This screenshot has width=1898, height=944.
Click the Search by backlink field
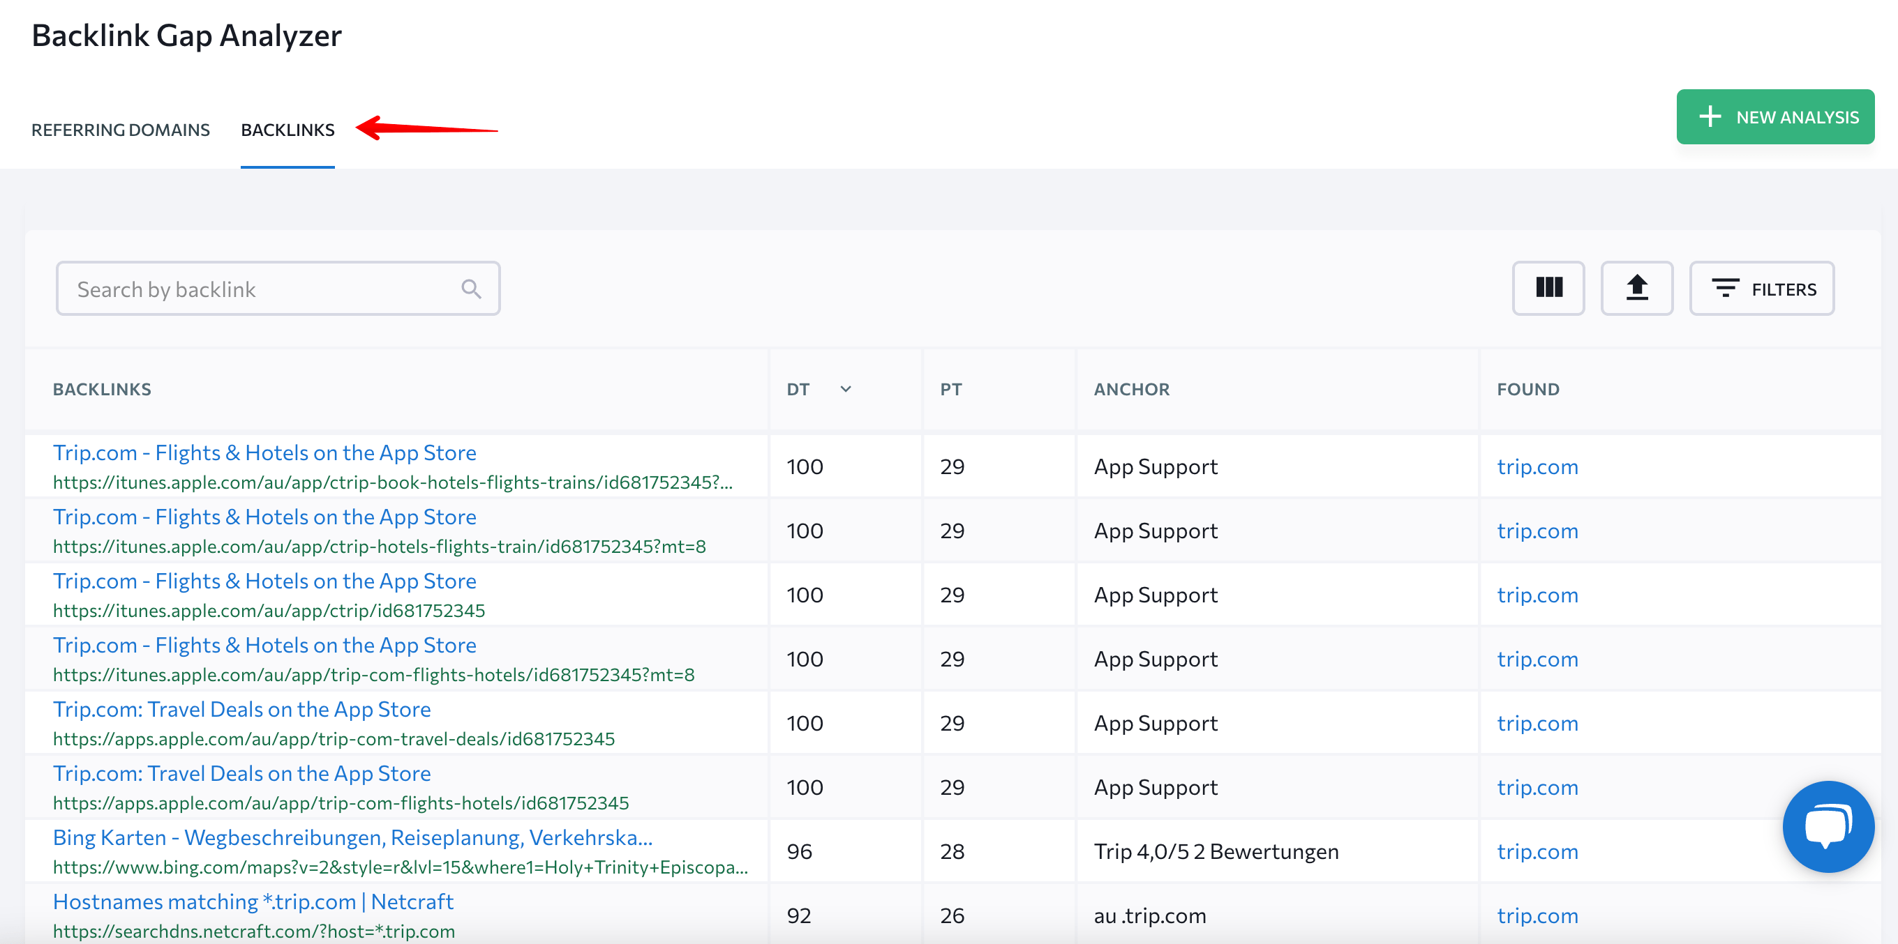278,289
